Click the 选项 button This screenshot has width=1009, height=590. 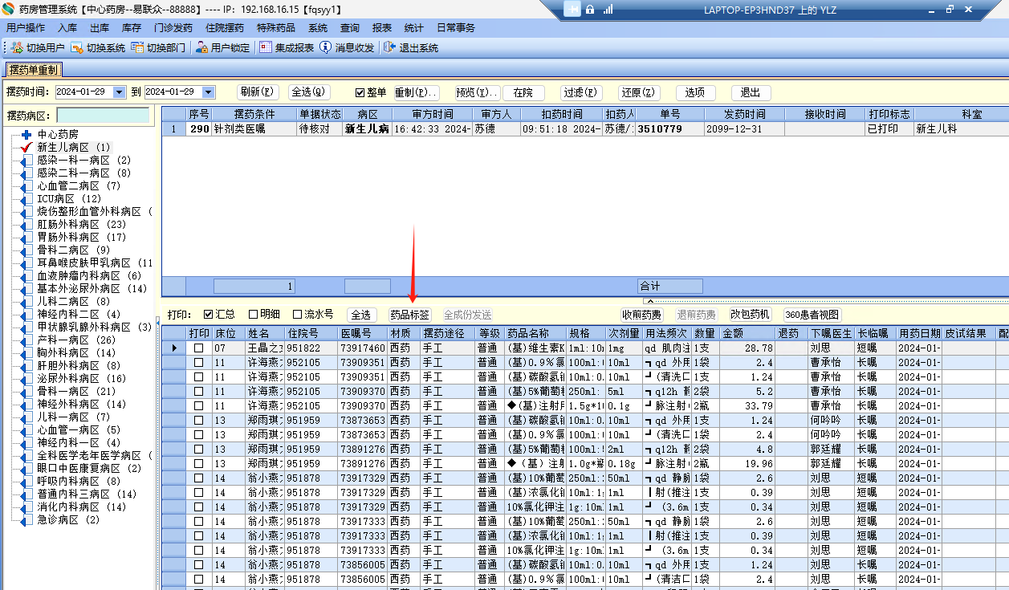coord(695,92)
